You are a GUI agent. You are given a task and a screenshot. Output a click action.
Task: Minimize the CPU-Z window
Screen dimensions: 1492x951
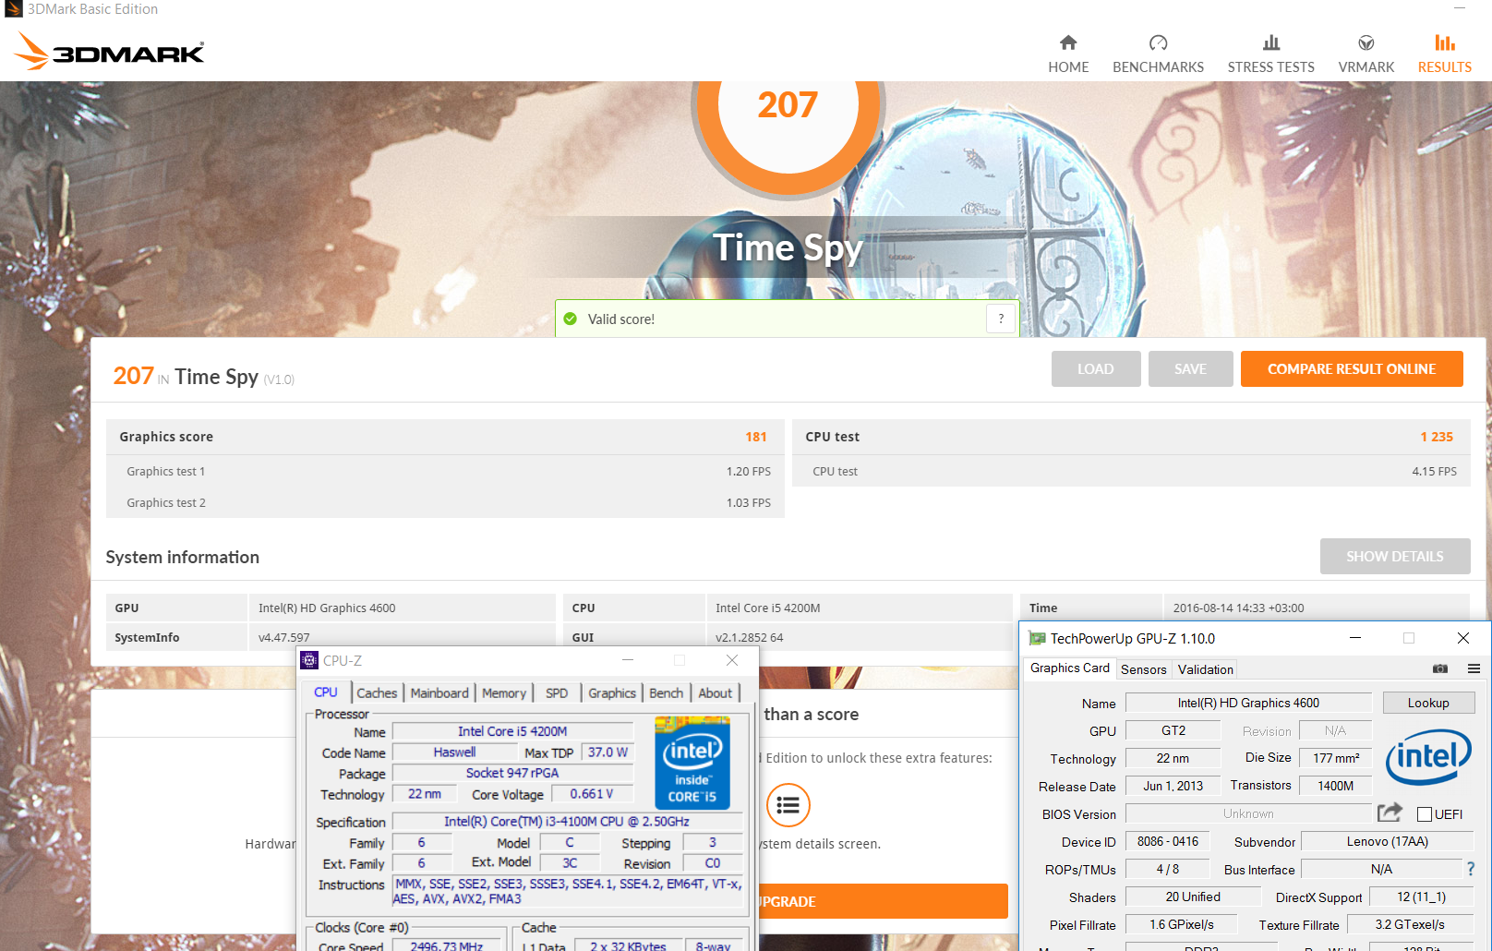(x=628, y=660)
